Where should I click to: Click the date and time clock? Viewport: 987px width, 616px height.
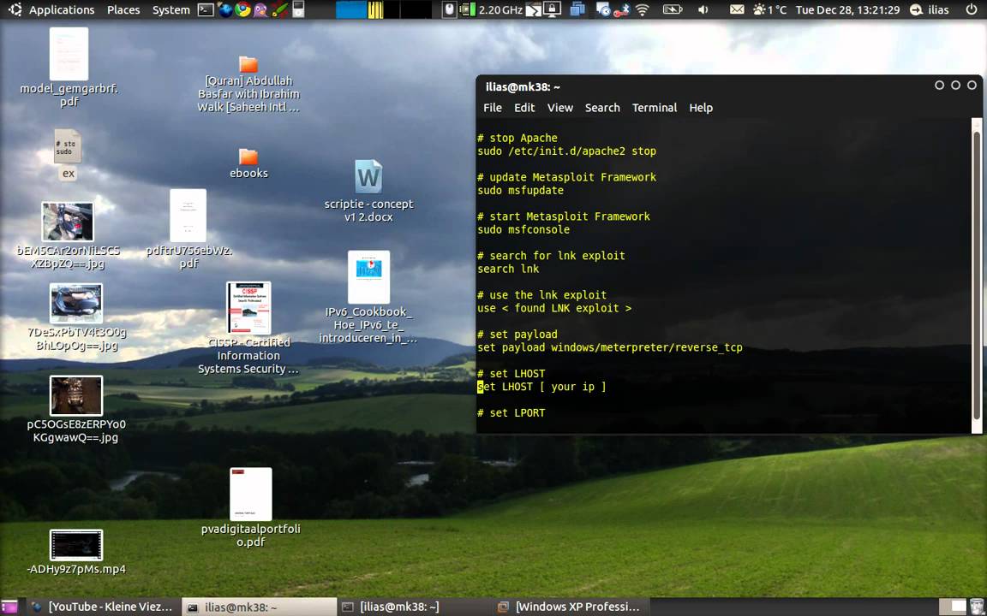847,9
